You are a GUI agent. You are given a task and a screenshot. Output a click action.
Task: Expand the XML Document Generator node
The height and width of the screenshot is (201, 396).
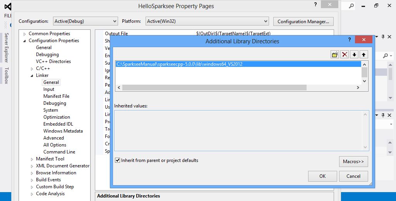[32, 166]
